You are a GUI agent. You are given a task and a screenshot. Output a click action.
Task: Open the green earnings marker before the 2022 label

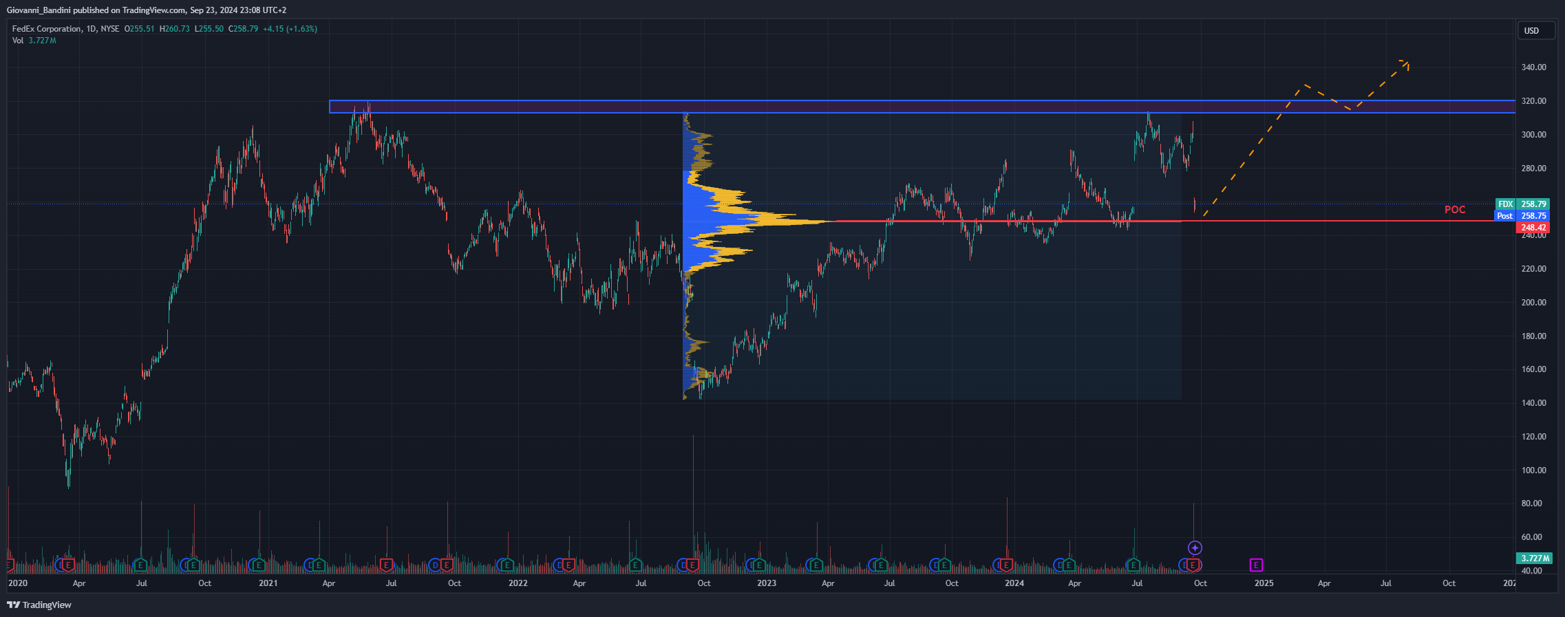(507, 565)
